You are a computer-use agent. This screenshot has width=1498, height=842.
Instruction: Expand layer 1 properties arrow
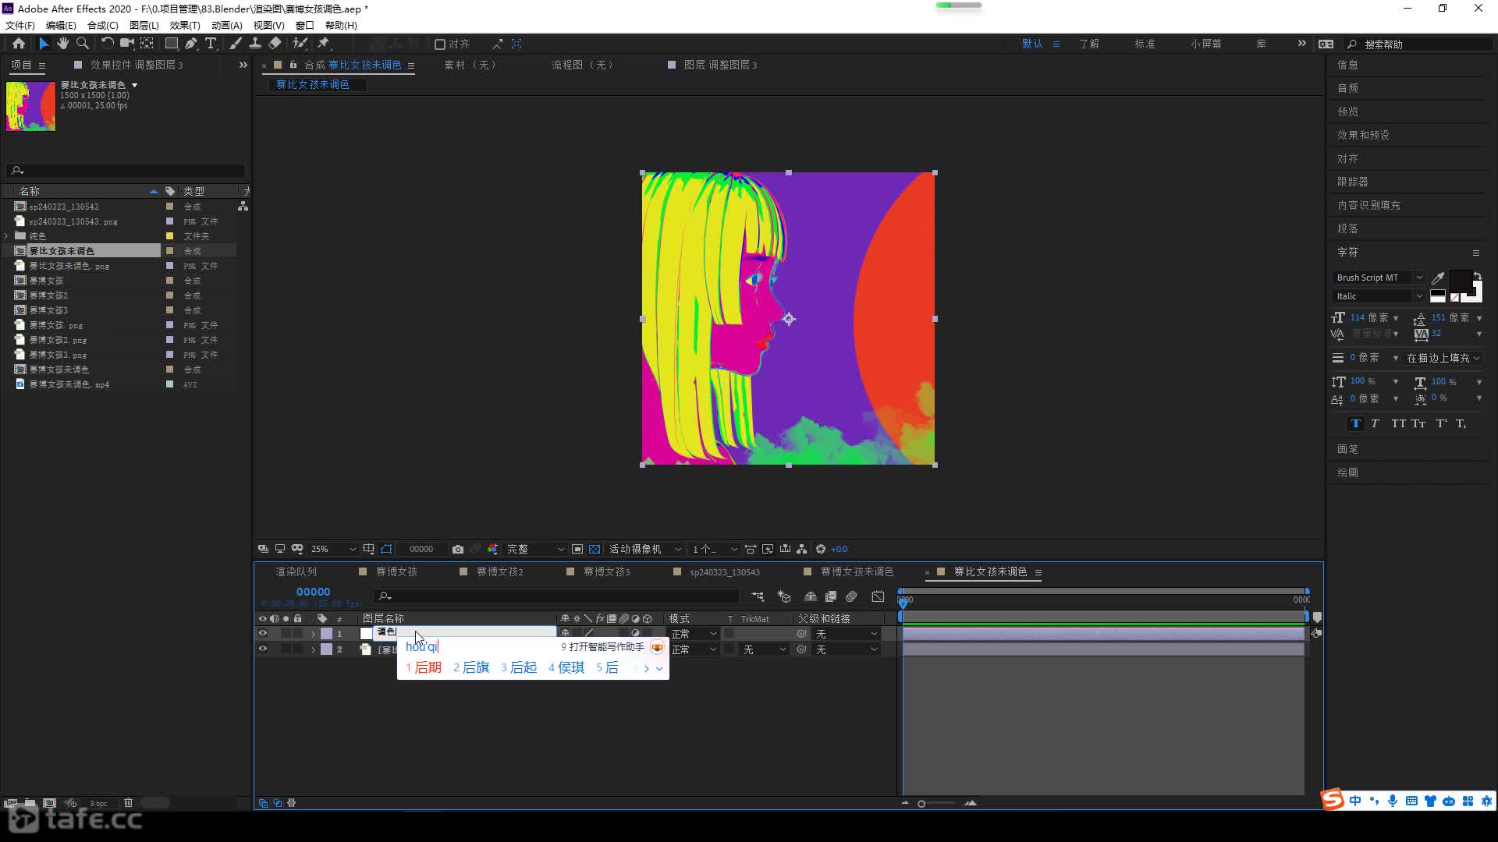[x=314, y=634]
